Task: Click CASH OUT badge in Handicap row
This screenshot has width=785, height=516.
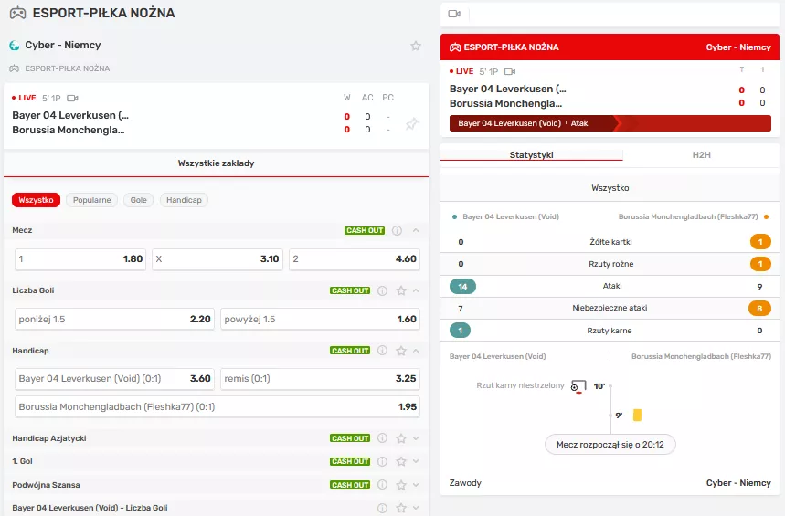Action: [350, 351]
